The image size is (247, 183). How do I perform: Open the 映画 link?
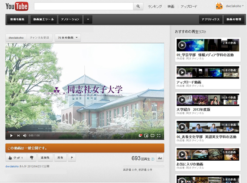[x=171, y=6]
